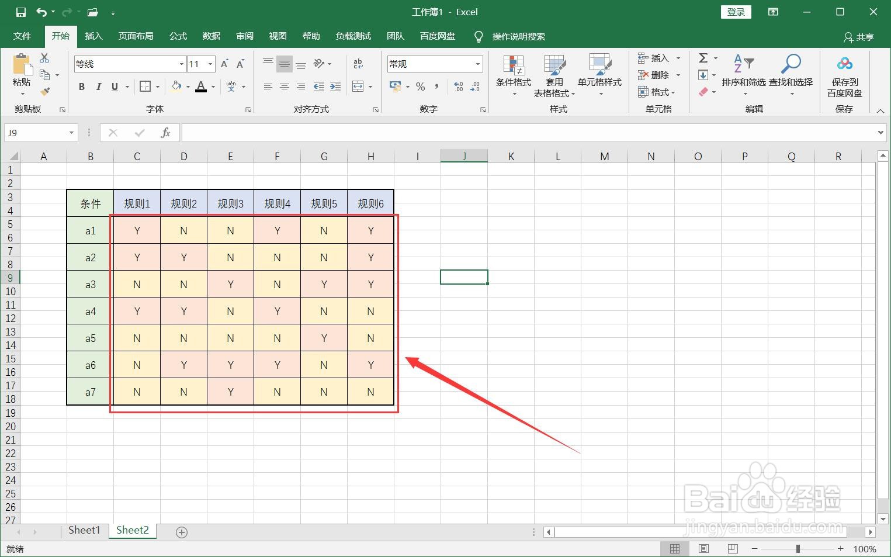Switch to Page Layout view in status bar

(x=704, y=549)
